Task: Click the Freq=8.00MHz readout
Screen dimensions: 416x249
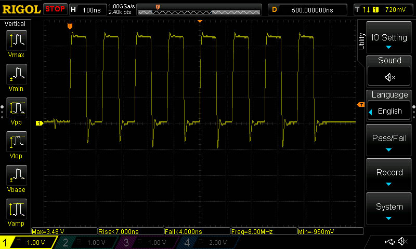Action: (264, 231)
